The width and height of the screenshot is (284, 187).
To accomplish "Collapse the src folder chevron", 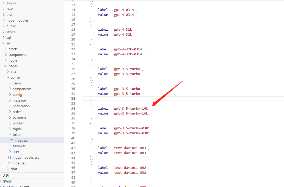I will pos(4,43).
